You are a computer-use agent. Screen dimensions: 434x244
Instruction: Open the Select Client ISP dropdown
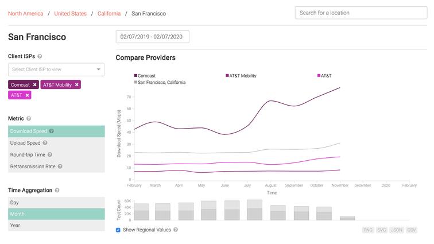point(56,69)
